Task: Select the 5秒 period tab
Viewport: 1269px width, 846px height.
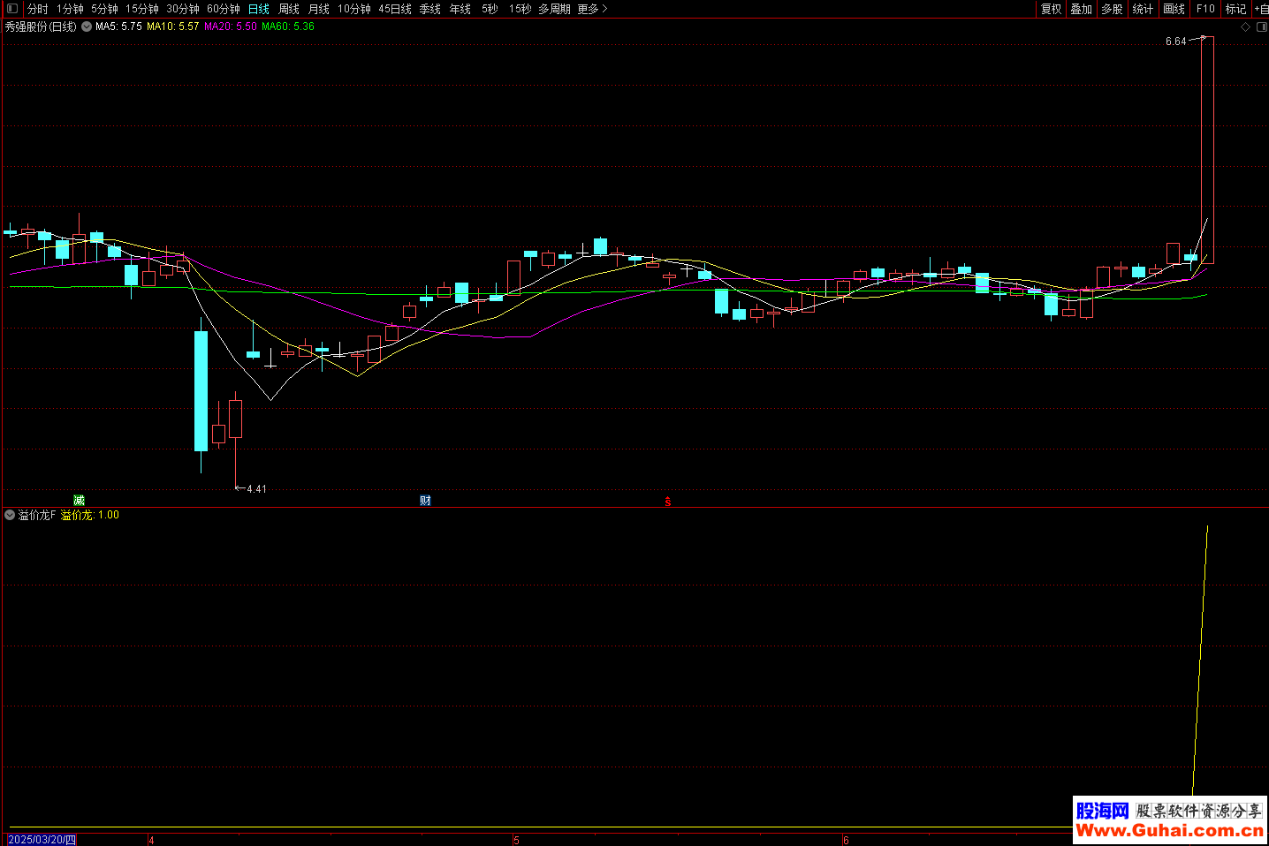Action: coord(490,9)
